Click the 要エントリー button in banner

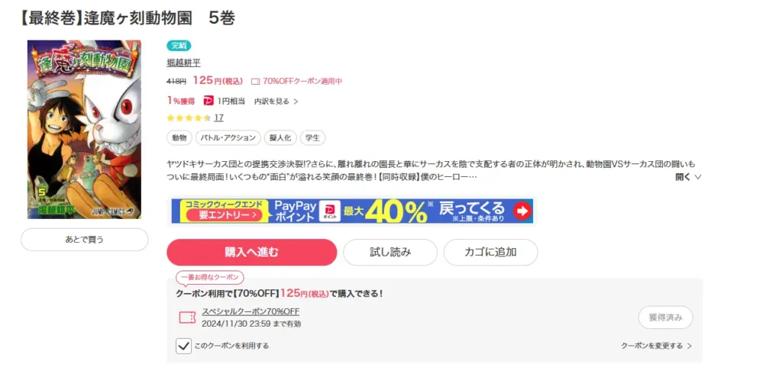pos(224,215)
